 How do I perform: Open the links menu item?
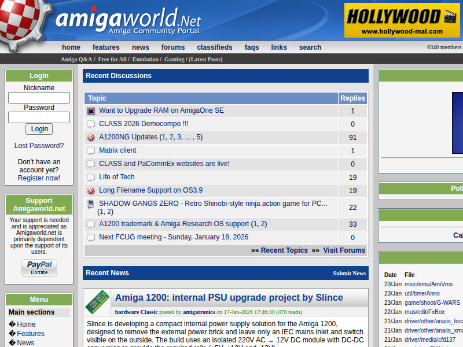coord(279,47)
